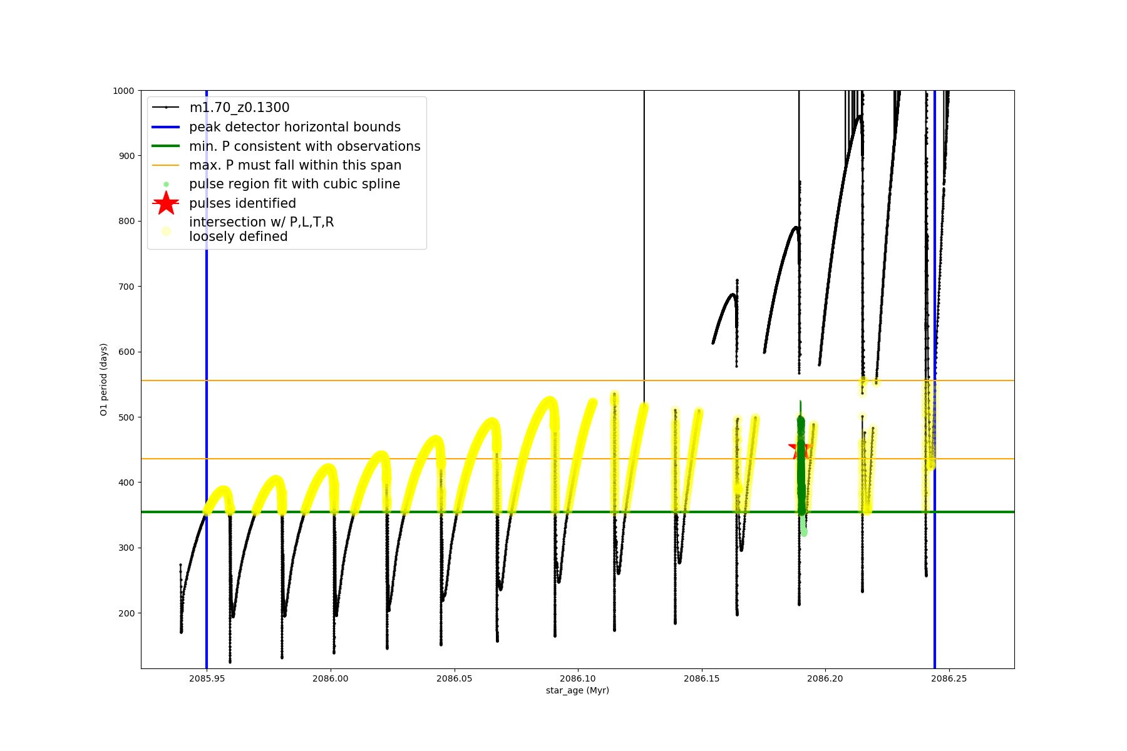The height and width of the screenshot is (751, 1127).
Task: Click the 1000 y-axis tick label
Action: (123, 91)
